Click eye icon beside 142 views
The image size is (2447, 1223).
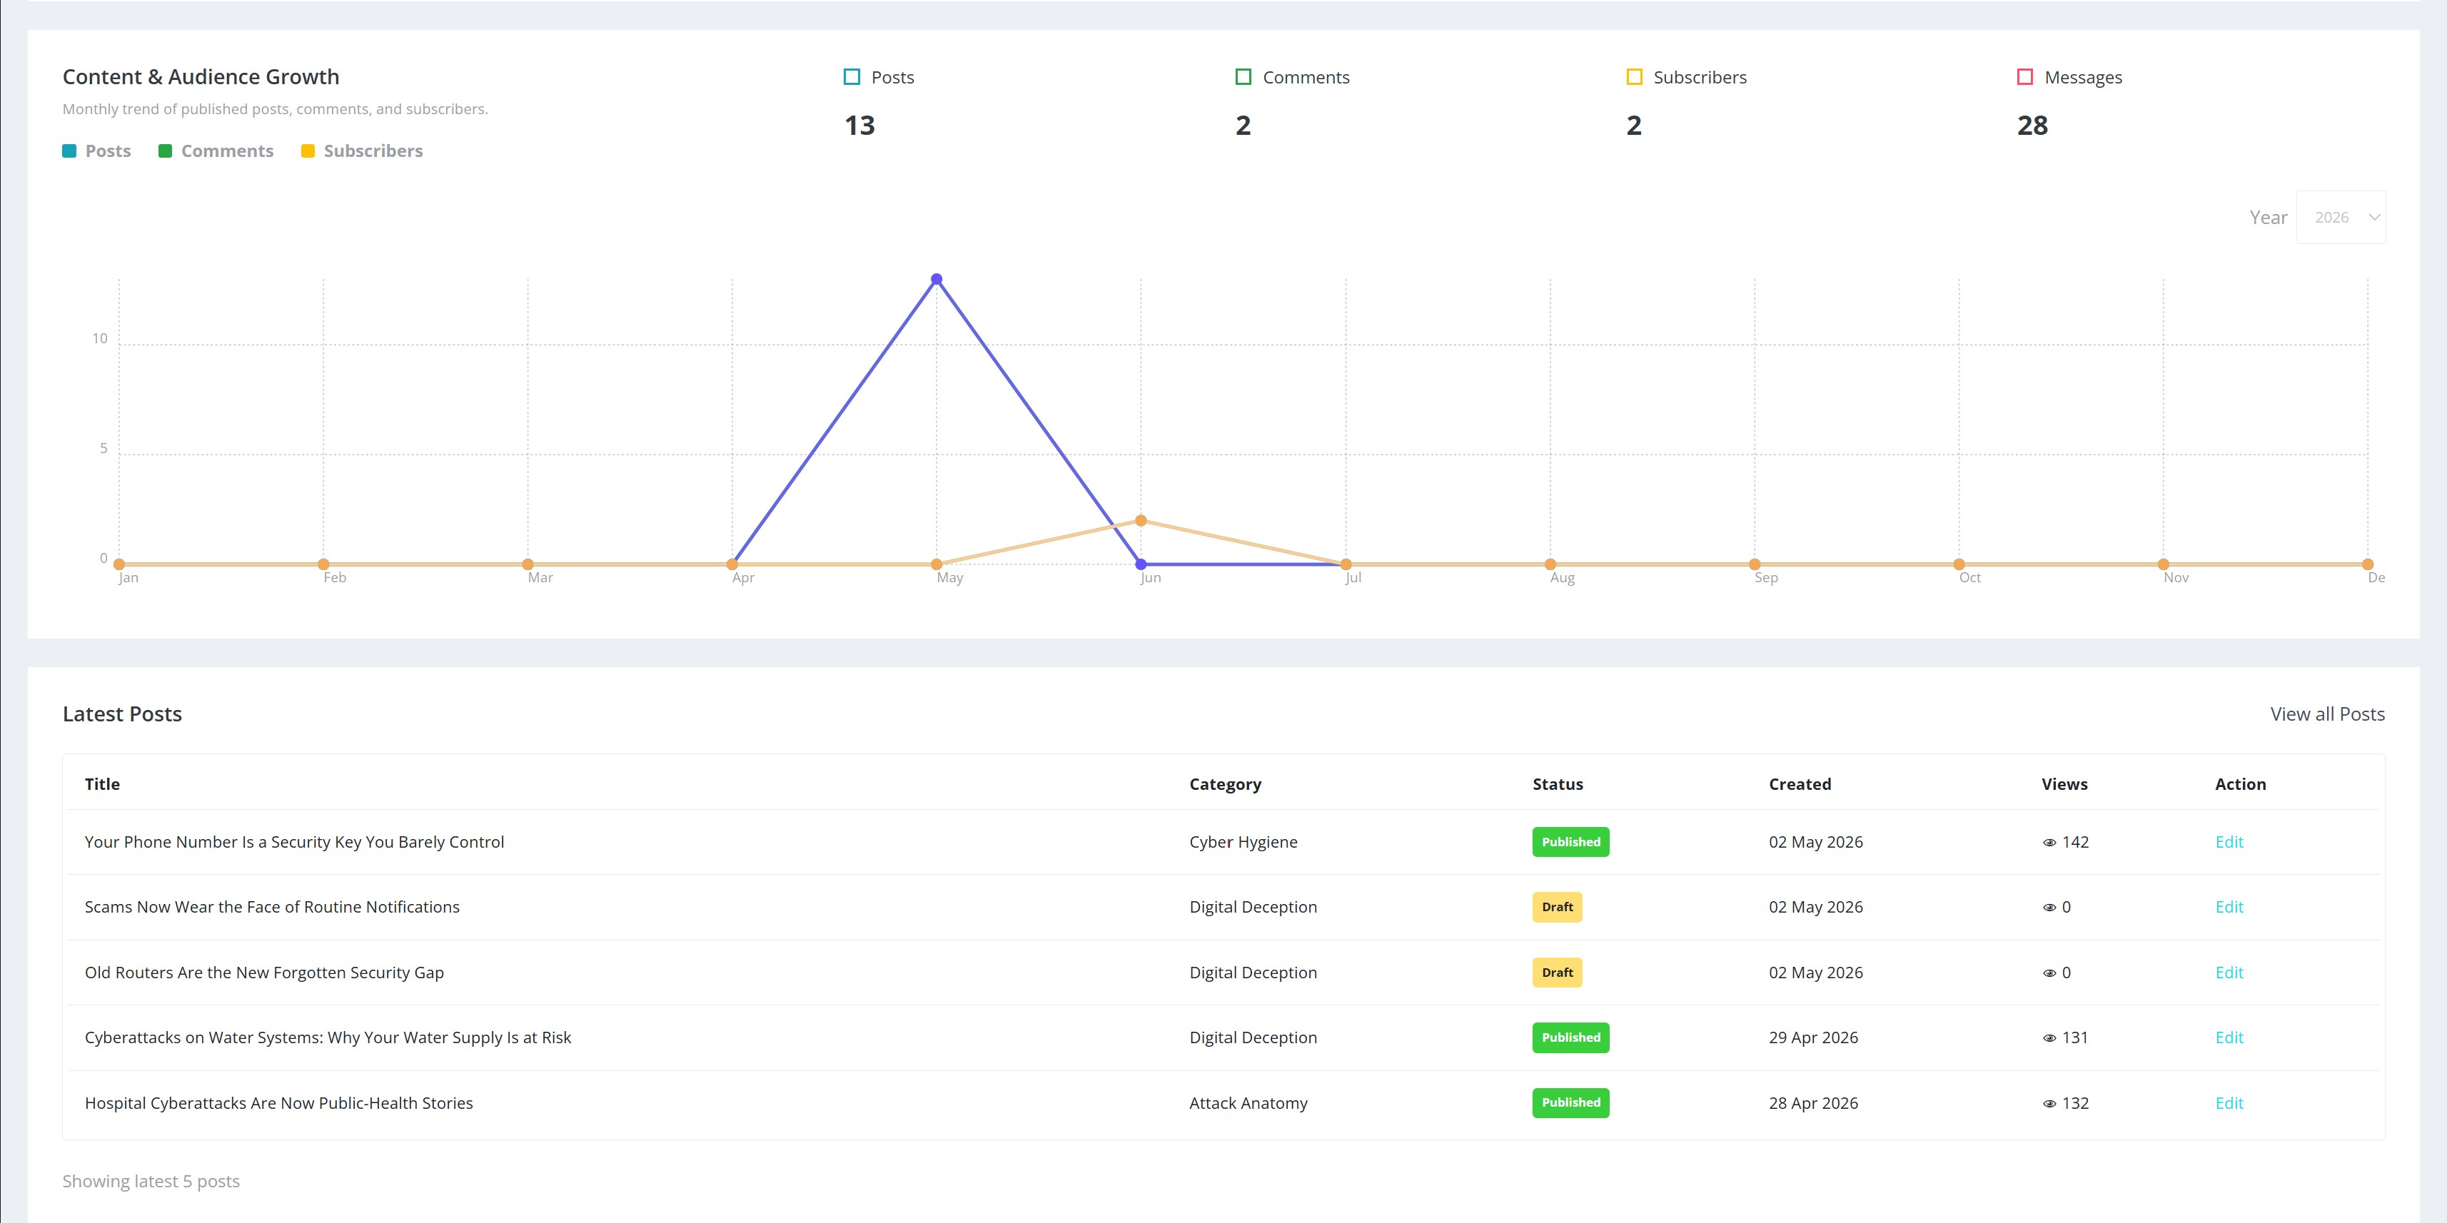[2049, 842]
